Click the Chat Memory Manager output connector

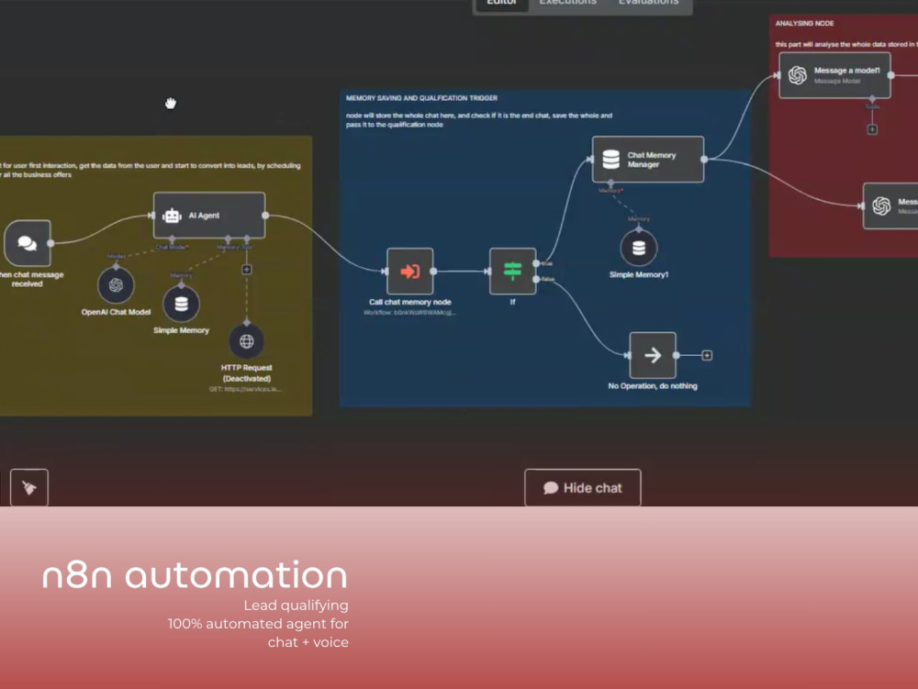[704, 159]
